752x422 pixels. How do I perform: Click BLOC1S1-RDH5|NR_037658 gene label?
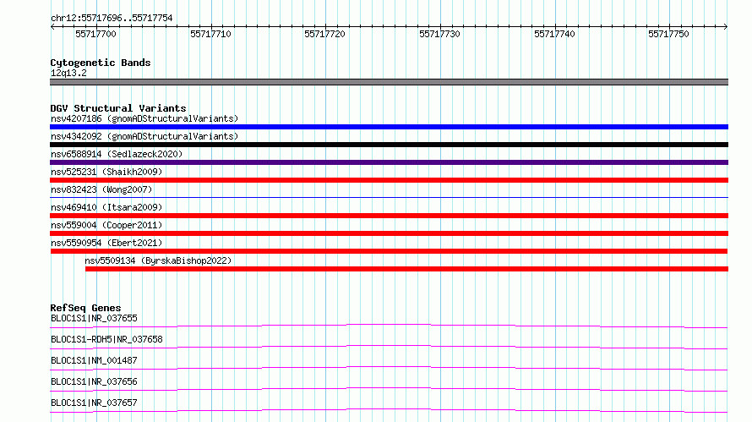pos(106,339)
